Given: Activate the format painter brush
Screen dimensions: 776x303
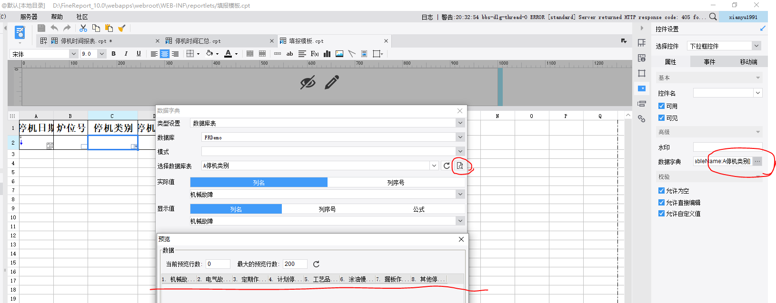Looking at the screenshot, I should coord(122,28).
